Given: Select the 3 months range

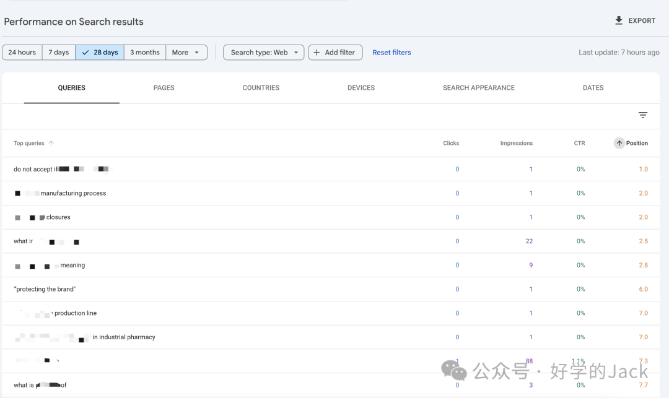Looking at the screenshot, I should pos(145,53).
